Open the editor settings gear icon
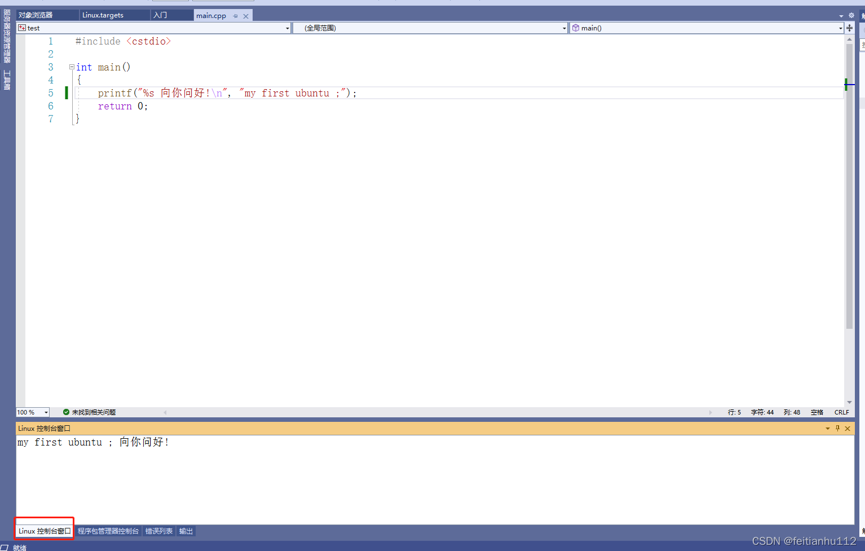Viewport: 865px width, 551px height. click(851, 16)
